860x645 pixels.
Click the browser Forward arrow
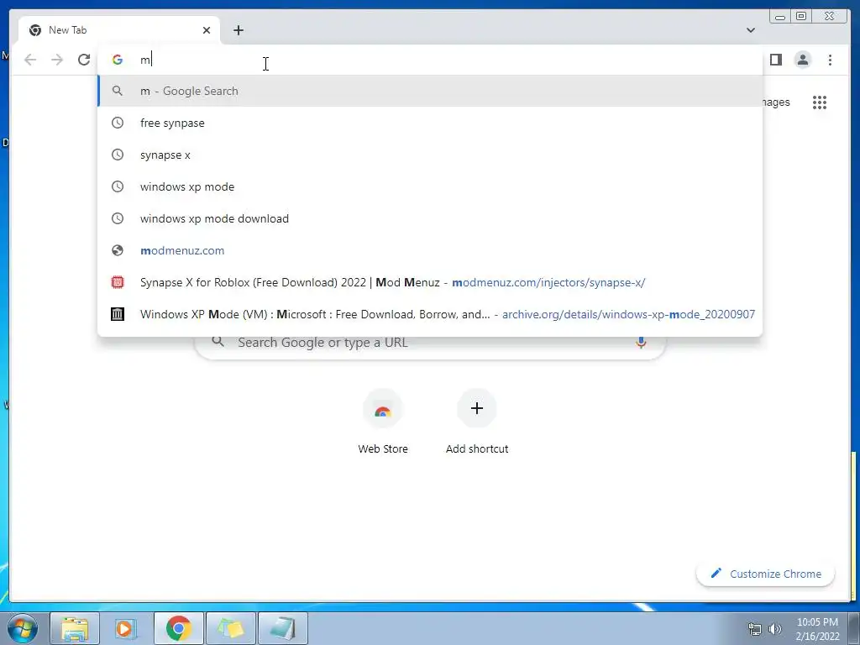point(57,60)
